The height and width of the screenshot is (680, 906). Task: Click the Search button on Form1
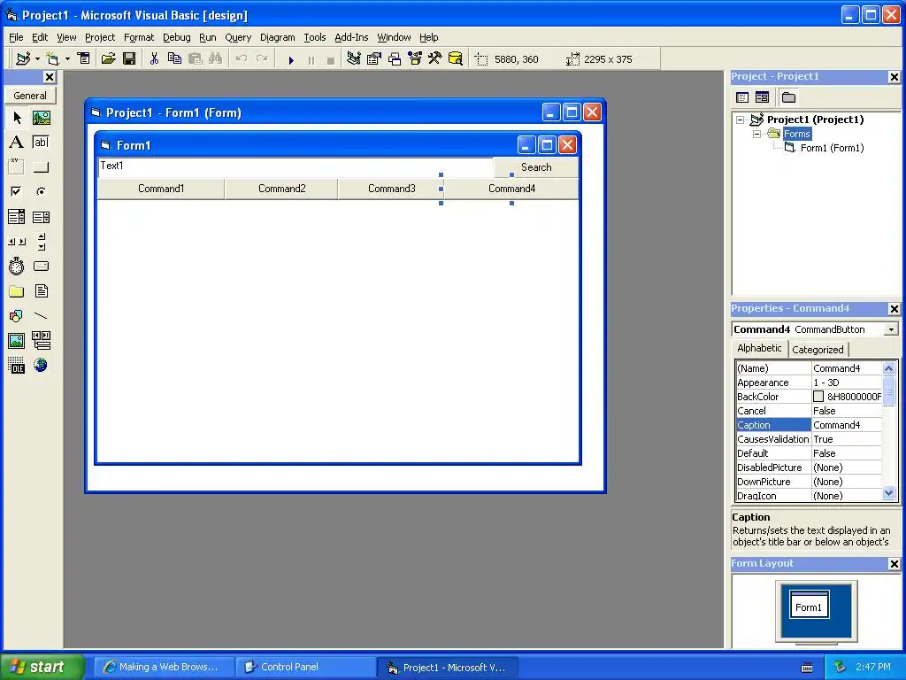(x=536, y=167)
